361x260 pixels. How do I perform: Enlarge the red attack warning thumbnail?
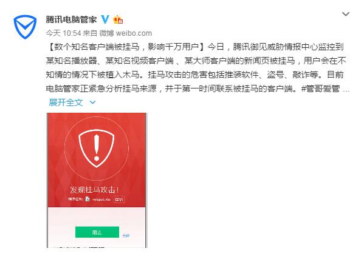(97, 180)
